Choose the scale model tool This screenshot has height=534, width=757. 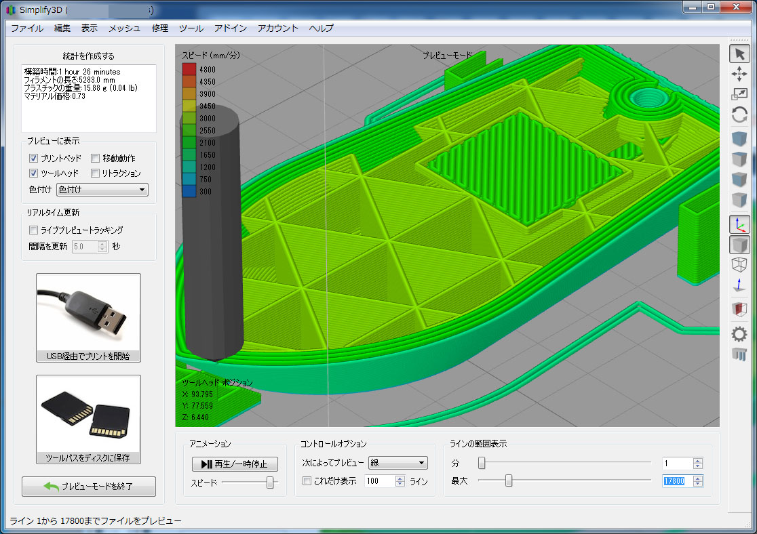pyautogui.click(x=739, y=95)
